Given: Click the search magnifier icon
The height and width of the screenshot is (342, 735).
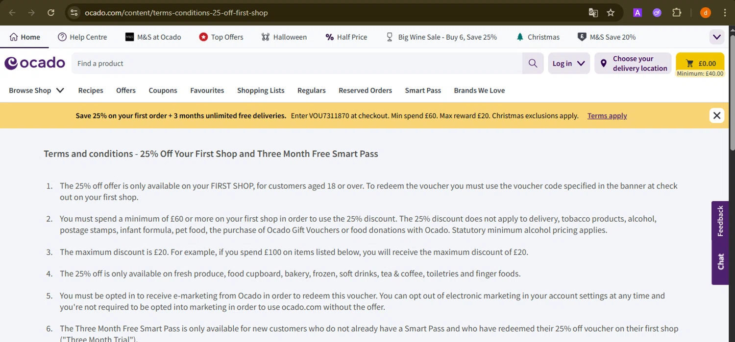Looking at the screenshot, I should pos(533,63).
